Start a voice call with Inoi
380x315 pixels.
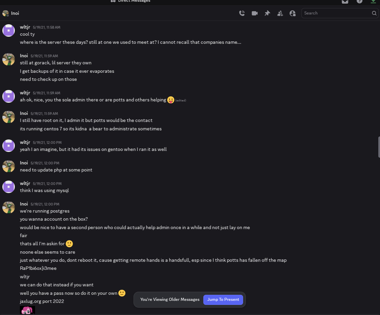(242, 13)
